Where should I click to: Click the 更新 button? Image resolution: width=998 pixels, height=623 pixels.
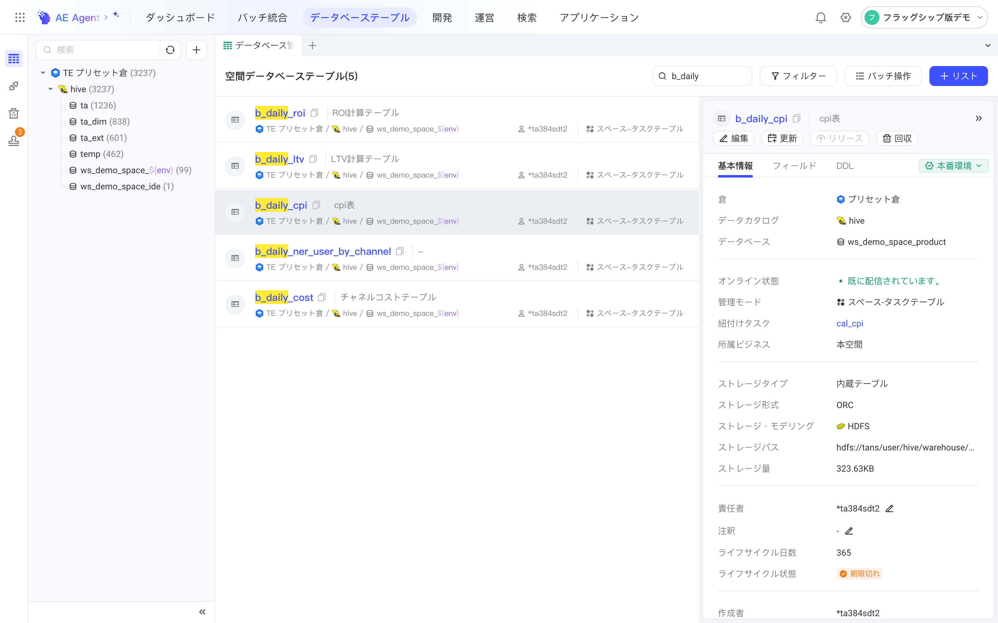click(782, 138)
